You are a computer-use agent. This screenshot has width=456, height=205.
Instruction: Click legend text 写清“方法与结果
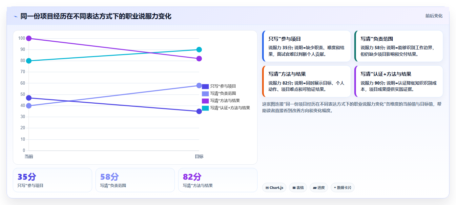pos(225,101)
